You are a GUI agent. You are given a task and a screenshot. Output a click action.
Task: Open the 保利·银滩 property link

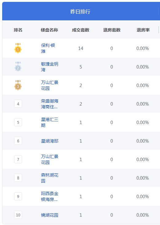tap(48, 48)
